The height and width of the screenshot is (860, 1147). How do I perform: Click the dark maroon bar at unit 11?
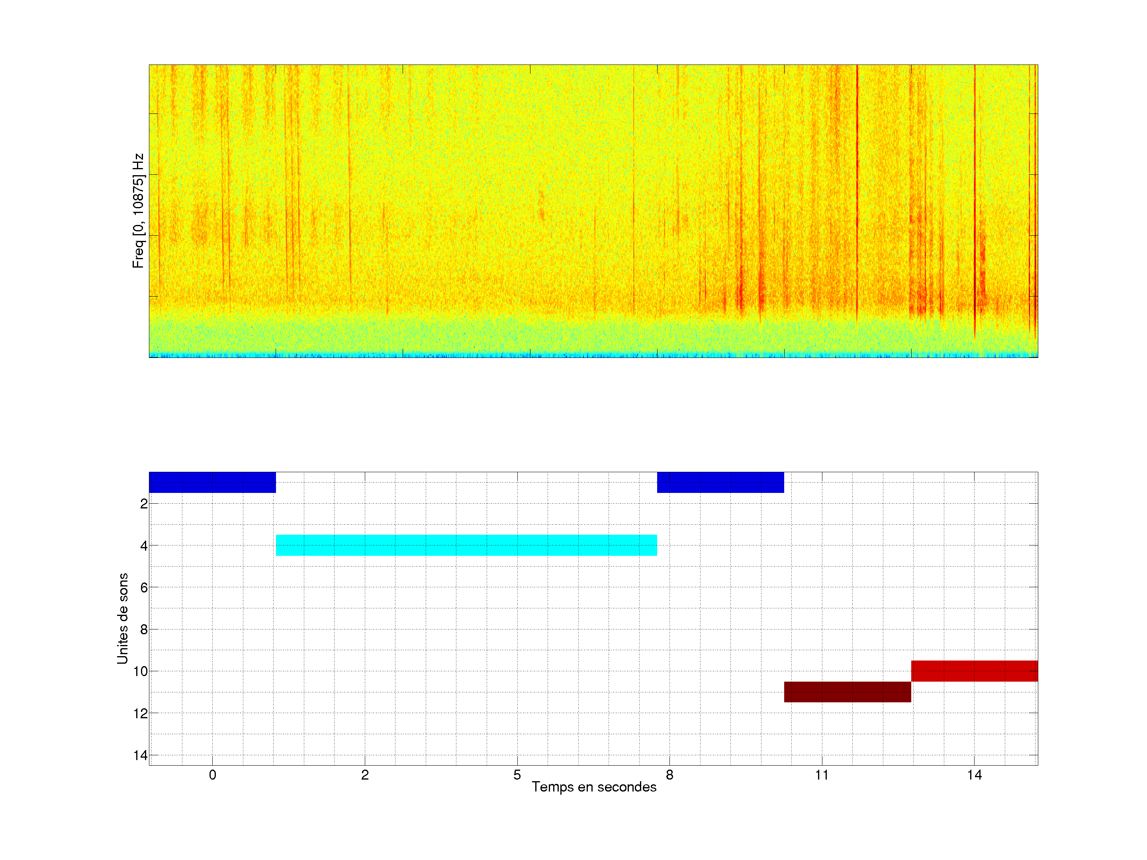coord(847,692)
